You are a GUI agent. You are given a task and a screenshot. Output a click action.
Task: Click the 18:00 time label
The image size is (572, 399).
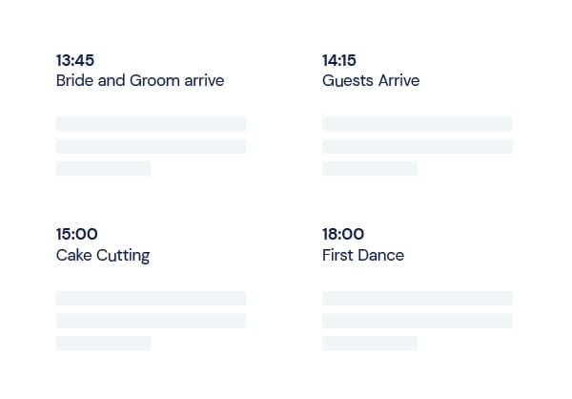[x=343, y=234]
